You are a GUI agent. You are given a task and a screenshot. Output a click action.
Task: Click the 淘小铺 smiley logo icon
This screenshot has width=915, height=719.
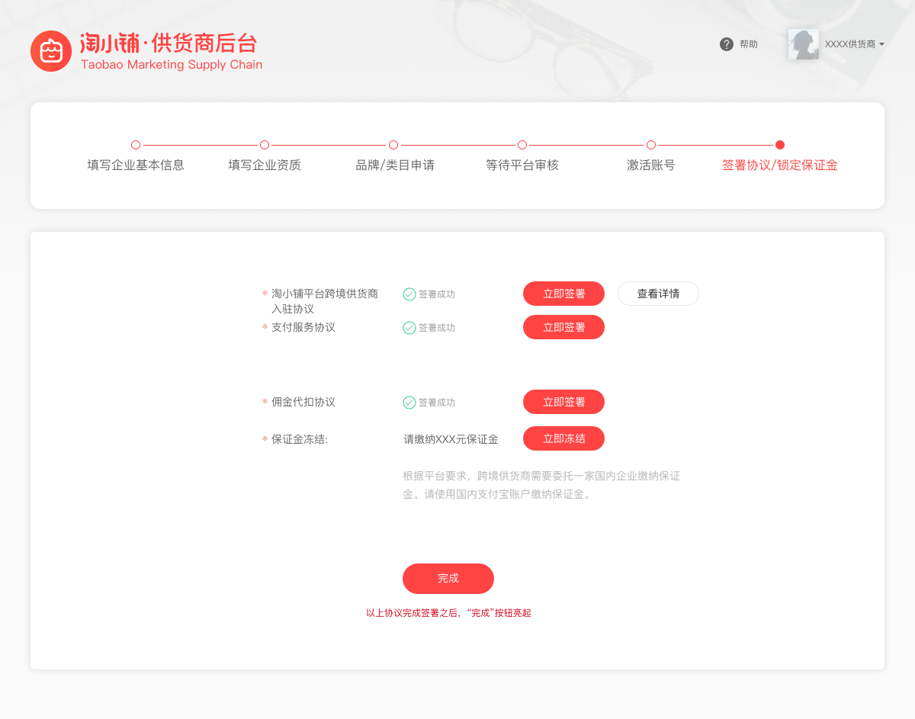[51, 52]
